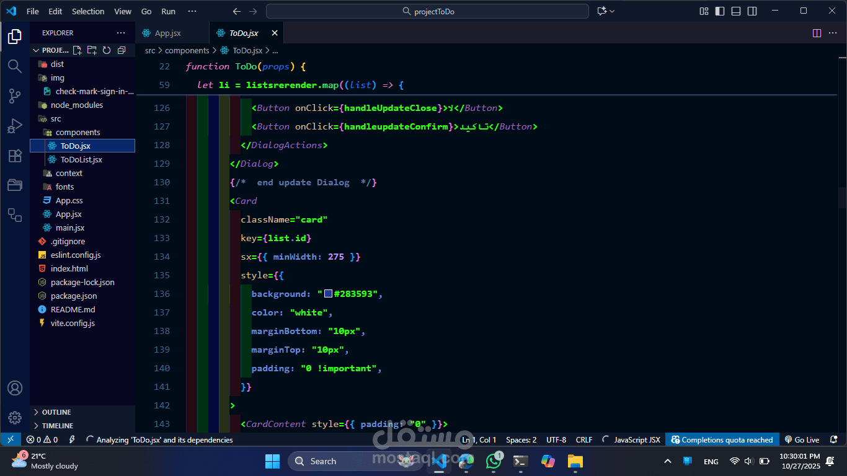Click the New File icon in Explorer
Image resolution: width=847 pixels, height=476 pixels.
[77, 50]
